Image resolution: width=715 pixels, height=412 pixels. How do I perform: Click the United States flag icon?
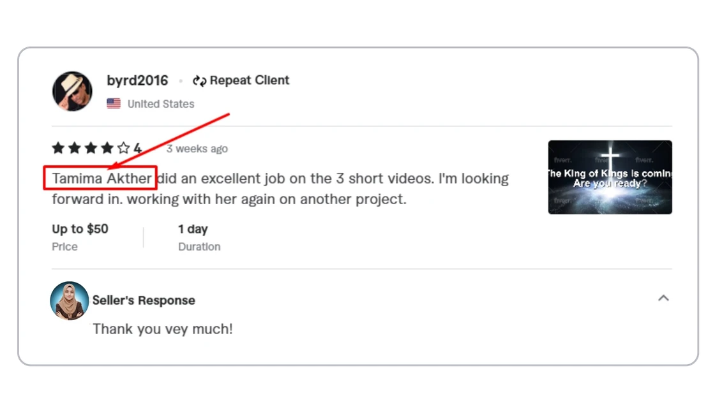[x=114, y=103]
